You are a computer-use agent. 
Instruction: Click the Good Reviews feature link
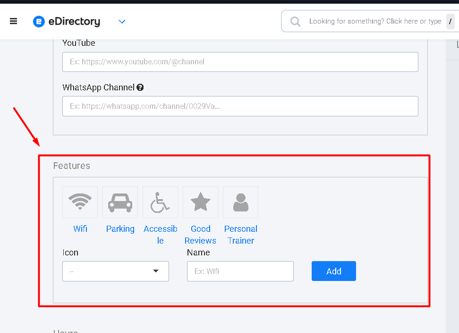click(201, 235)
